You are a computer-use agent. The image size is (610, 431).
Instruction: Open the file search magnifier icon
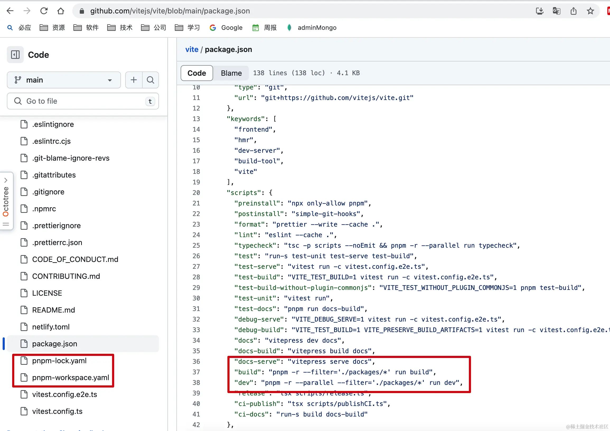pyautogui.click(x=151, y=80)
